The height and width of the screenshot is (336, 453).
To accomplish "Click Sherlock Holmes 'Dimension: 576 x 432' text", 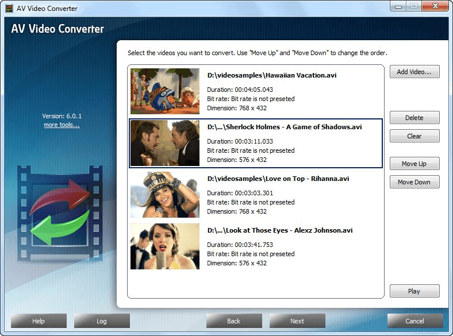I will coord(237,160).
